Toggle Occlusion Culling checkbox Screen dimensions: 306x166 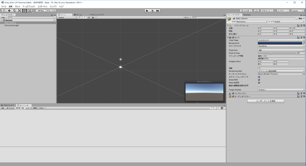point(259,77)
